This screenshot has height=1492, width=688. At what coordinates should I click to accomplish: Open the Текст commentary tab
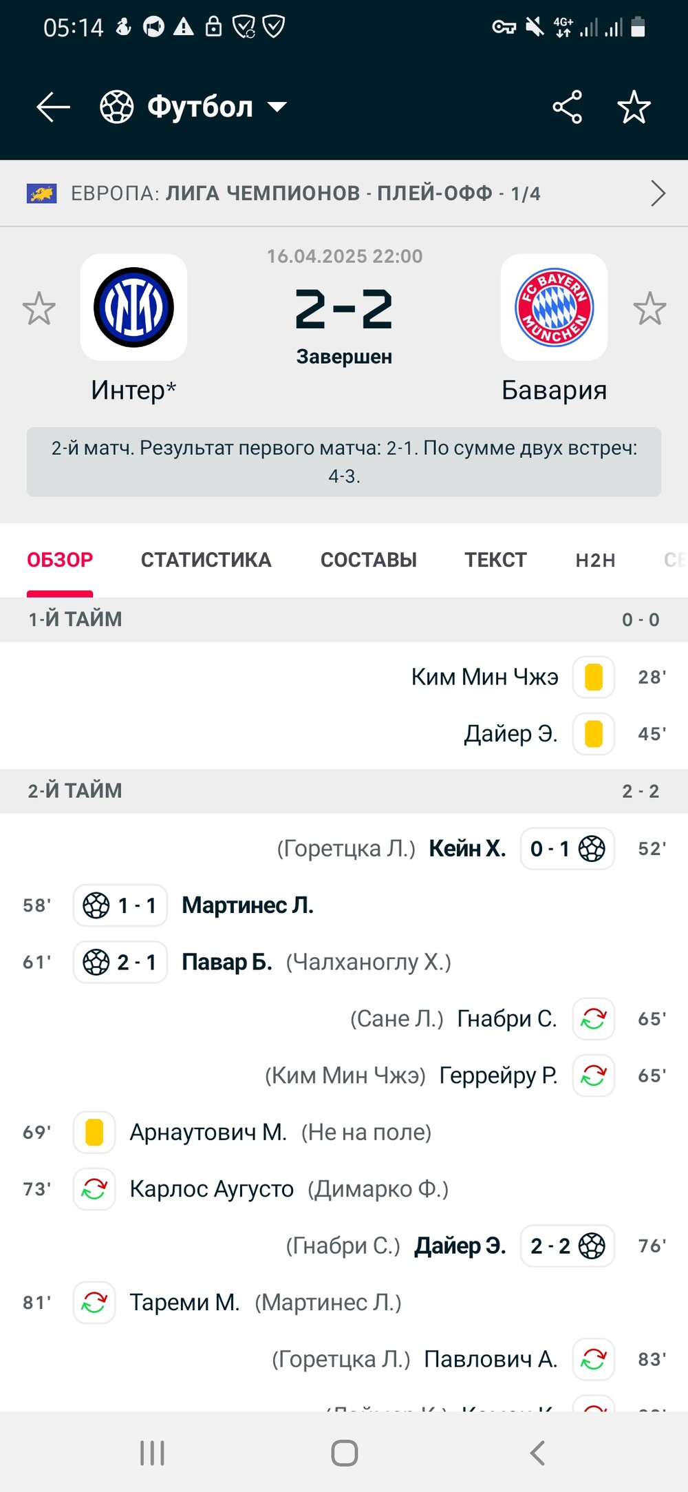pyautogui.click(x=495, y=560)
